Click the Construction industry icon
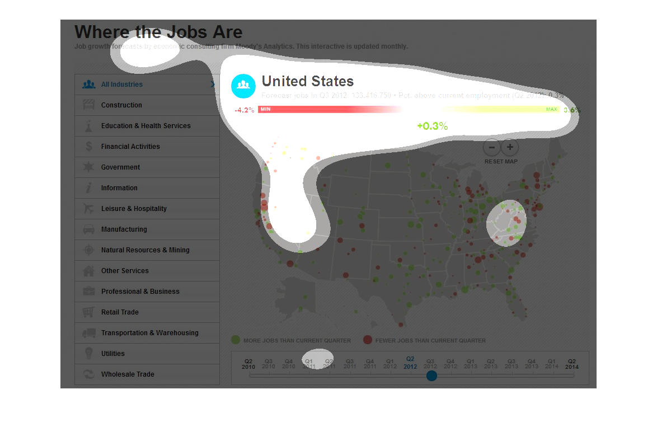This screenshot has width=657, height=441. (x=88, y=105)
